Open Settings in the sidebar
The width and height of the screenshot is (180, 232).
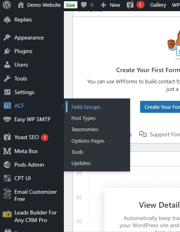(24, 92)
